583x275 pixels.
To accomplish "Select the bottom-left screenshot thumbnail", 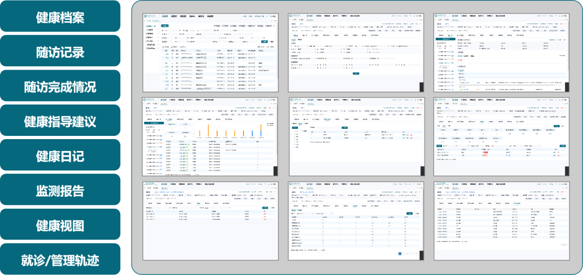I will point(210,221).
